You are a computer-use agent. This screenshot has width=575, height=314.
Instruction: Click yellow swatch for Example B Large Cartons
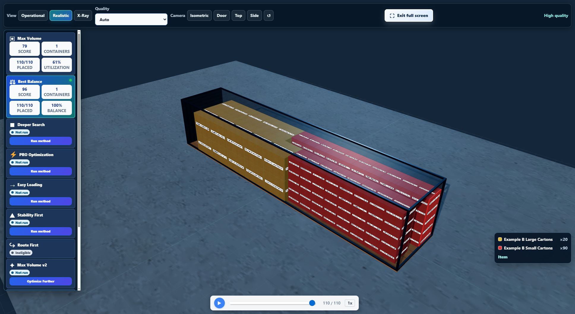[500, 239]
